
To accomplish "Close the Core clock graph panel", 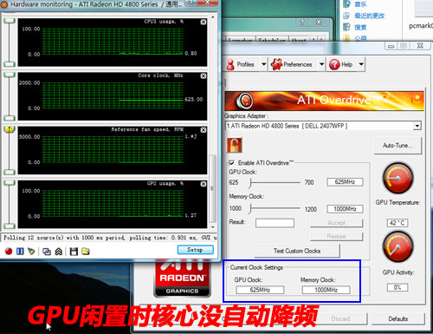I will [204, 75].
